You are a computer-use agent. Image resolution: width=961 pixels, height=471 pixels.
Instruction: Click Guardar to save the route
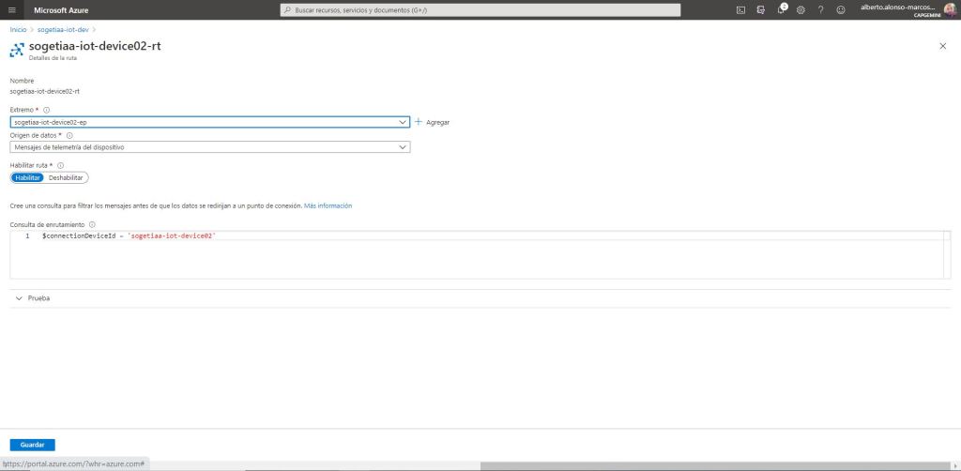point(32,445)
